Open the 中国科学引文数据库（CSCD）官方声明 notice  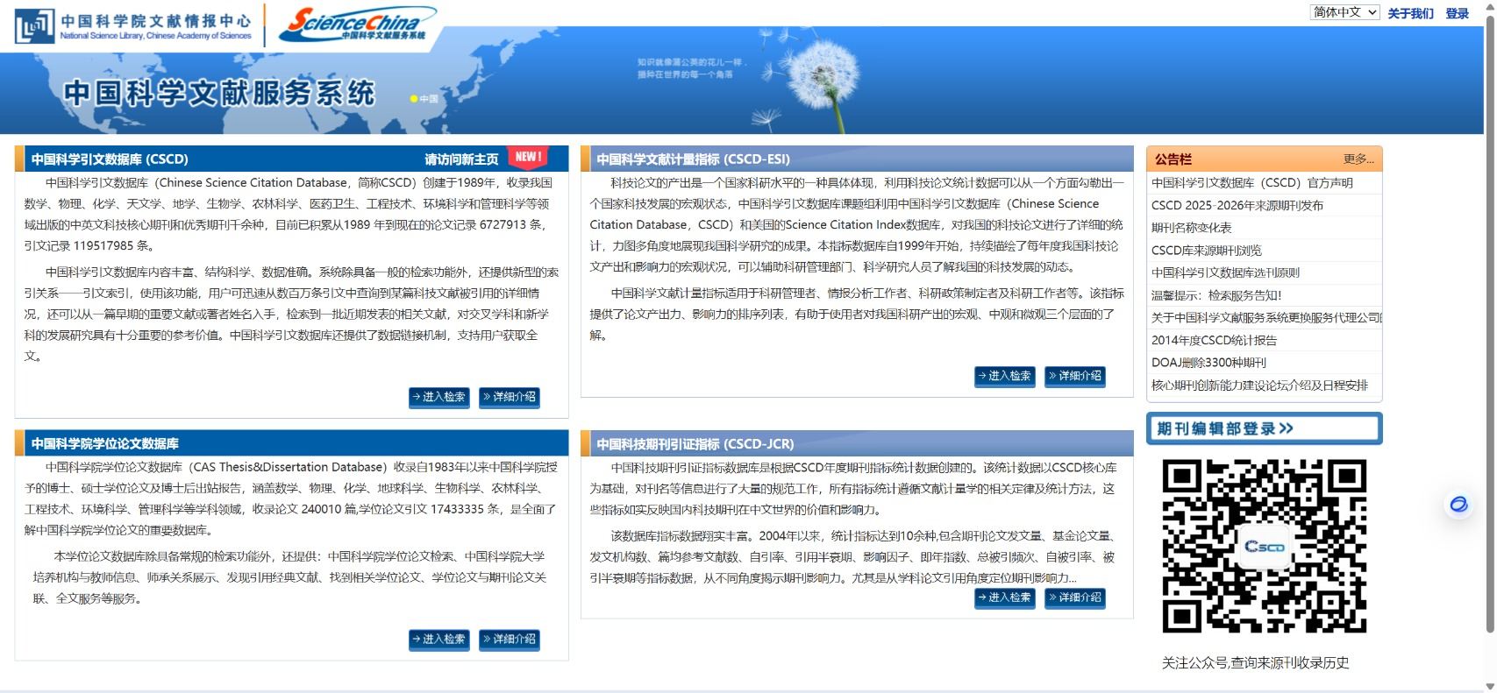tap(1251, 183)
